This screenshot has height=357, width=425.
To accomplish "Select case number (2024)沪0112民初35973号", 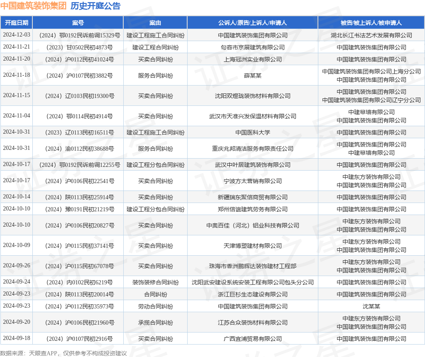I will pyautogui.click(x=78, y=307).
